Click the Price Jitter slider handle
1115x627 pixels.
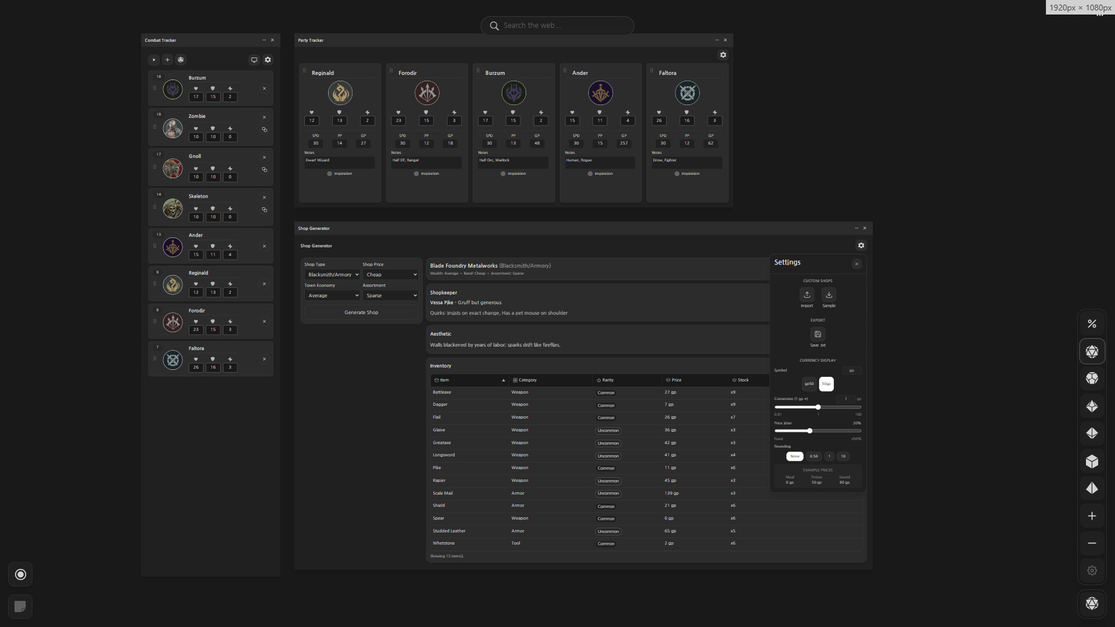(810, 431)
